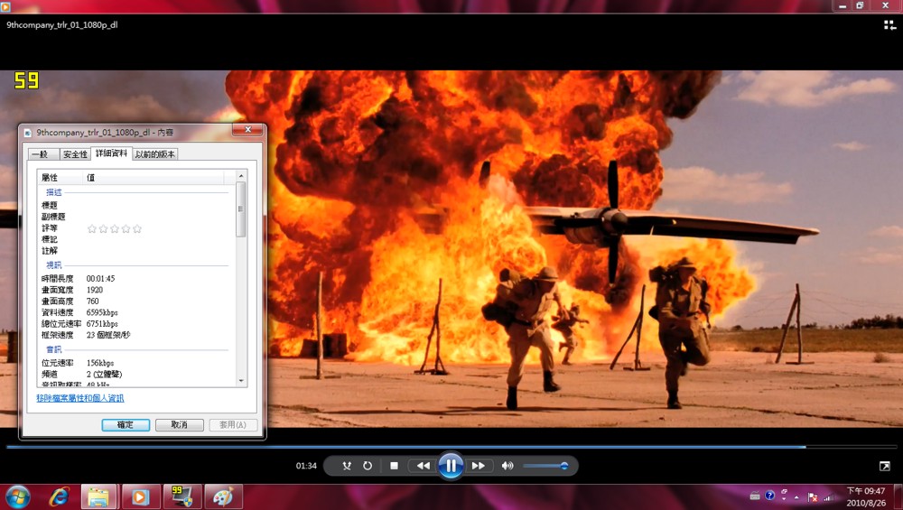Open Windows Explorer from taskbar
The width and height of the screenshot is (903, 510).
pos(98,496)
